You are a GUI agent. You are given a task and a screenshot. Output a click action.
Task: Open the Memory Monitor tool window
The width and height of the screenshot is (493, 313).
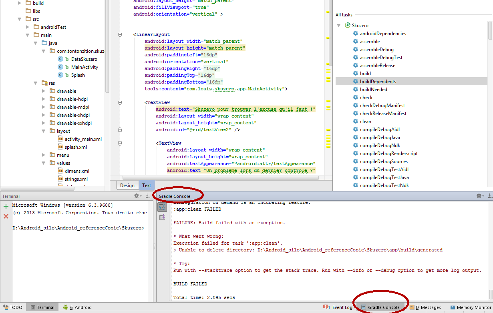[471, 307]
